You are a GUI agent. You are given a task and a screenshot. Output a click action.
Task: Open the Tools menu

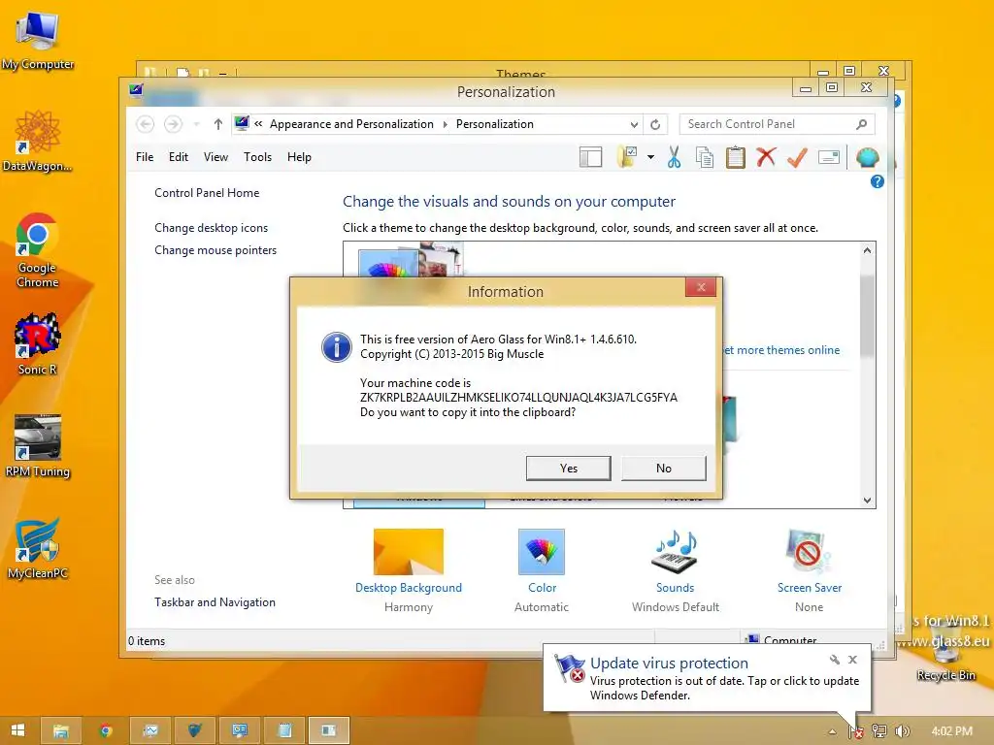coord(257,157)
